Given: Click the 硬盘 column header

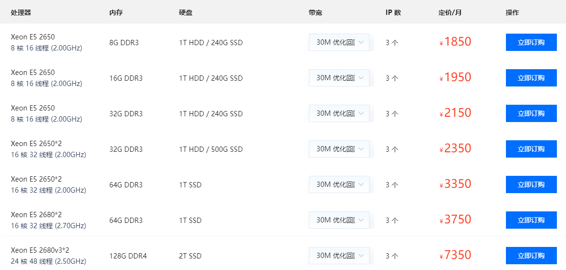Looking at the screenshot, I should point(185,12).
